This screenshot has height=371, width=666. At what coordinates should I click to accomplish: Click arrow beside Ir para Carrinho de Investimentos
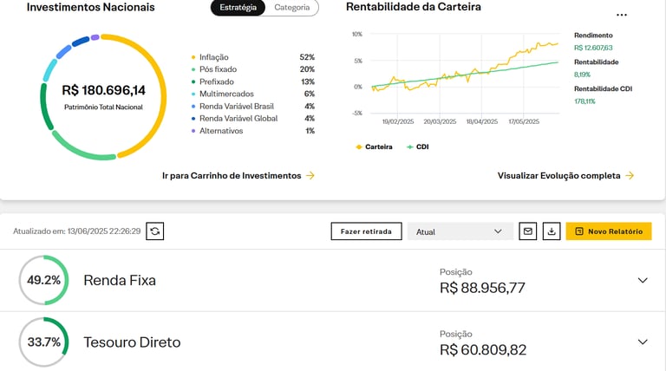click(x=310, y=175)
